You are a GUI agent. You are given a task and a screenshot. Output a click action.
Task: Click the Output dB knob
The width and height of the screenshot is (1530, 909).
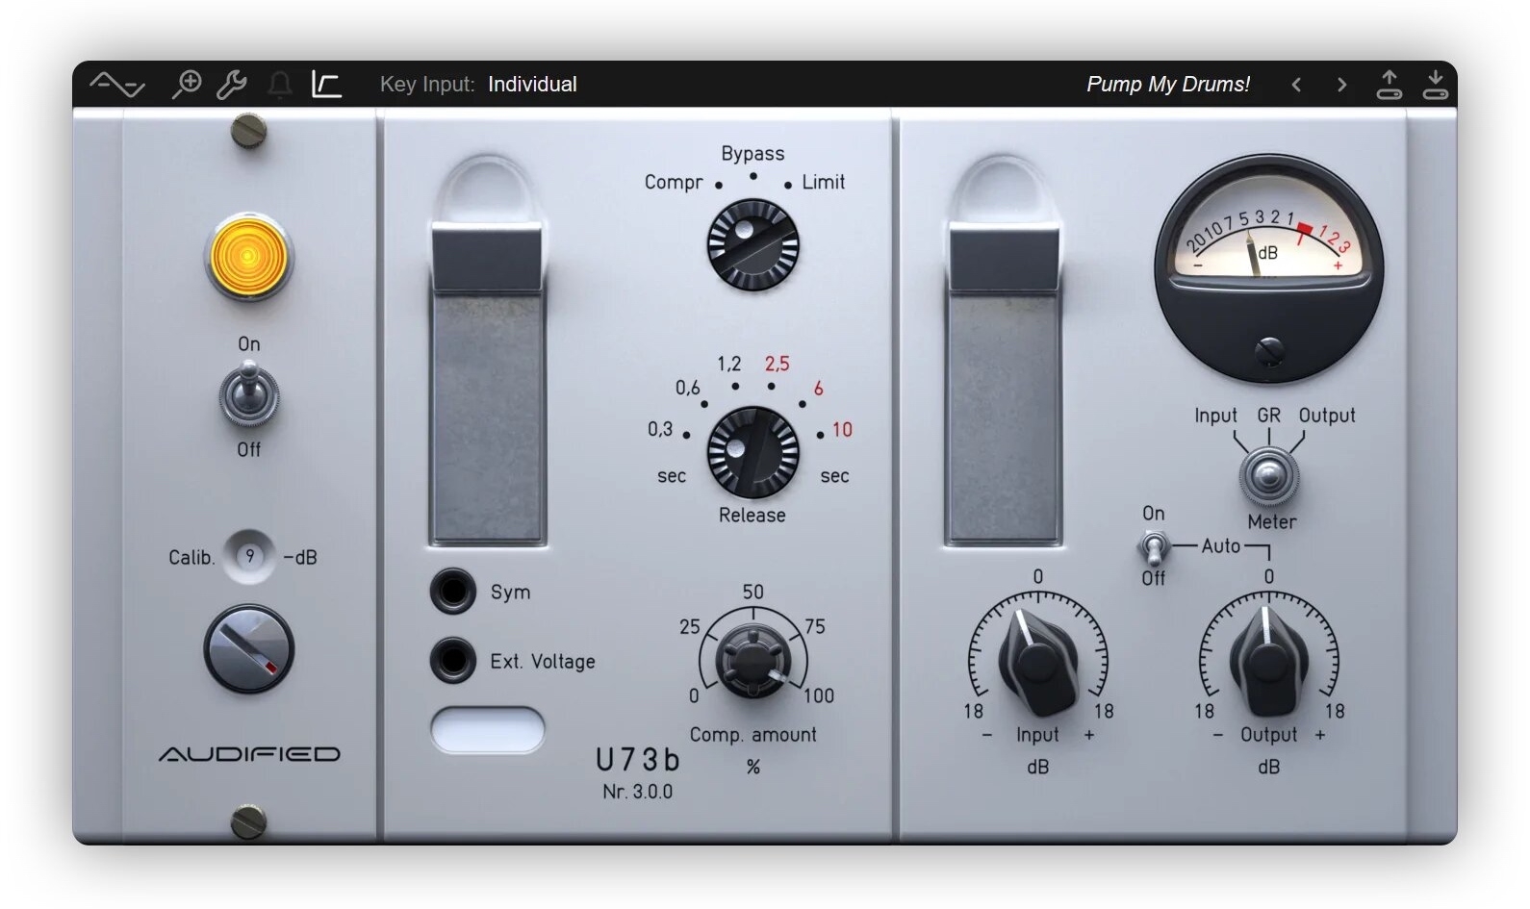1268,662
